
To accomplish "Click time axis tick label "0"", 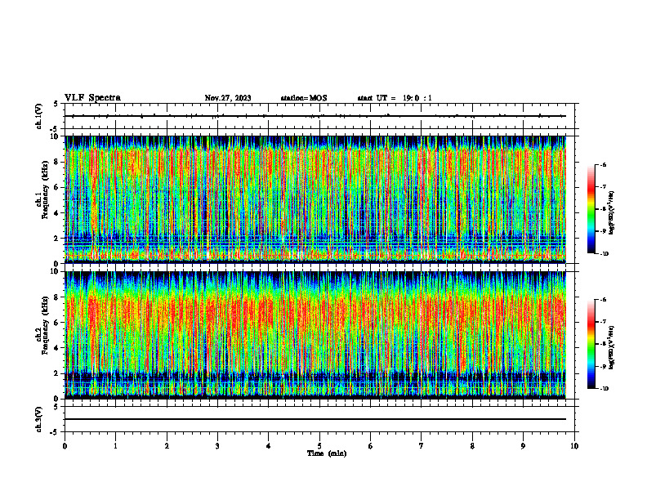I will coord(65,446).
